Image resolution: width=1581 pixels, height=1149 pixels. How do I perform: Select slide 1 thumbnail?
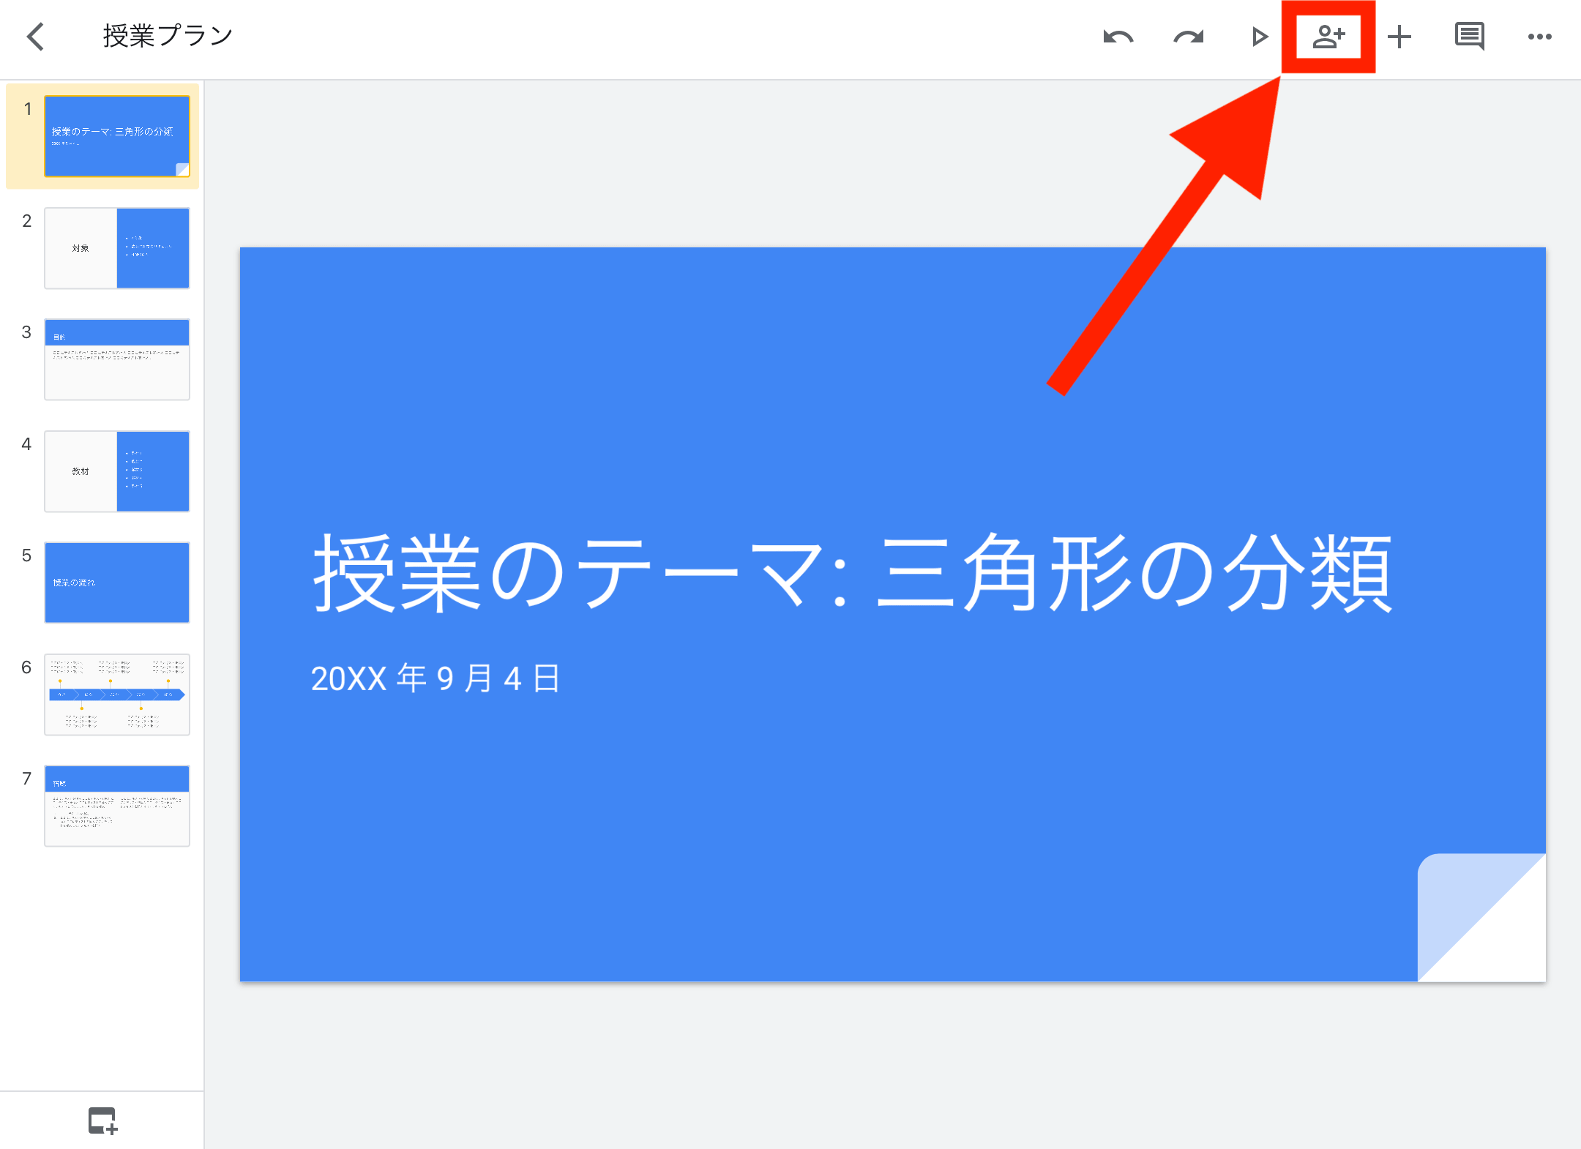click(117, 136)
